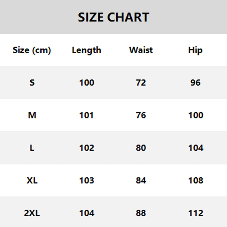Click waist value 80 for size L

point(141,148)
